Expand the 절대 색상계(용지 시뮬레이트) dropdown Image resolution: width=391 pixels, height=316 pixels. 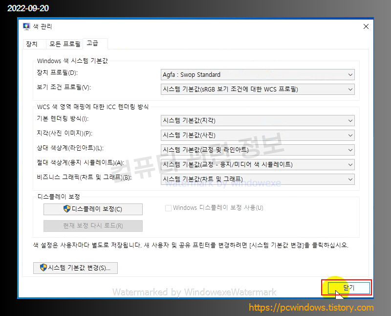coord(258,164)
